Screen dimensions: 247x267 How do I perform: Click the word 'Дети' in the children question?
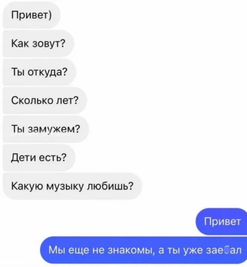[24, 158]
